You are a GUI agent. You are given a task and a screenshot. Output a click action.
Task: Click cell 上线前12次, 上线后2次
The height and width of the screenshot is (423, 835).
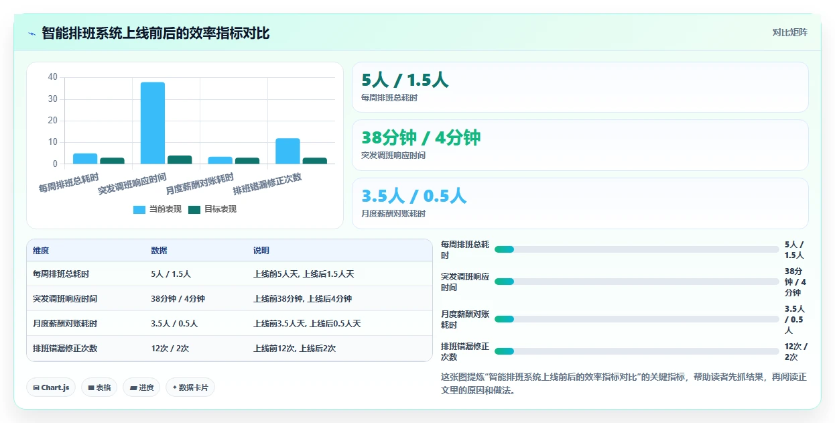(x=295, y=349)
